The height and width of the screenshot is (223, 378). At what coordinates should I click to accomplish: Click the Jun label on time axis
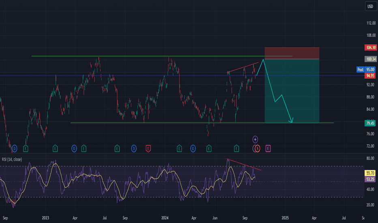click(215, 218)
